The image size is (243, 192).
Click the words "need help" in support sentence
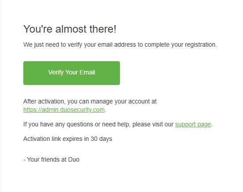point(116,125)
